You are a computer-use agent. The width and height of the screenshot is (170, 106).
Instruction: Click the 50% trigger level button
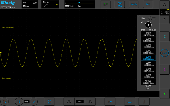click(x=148, y=5)
